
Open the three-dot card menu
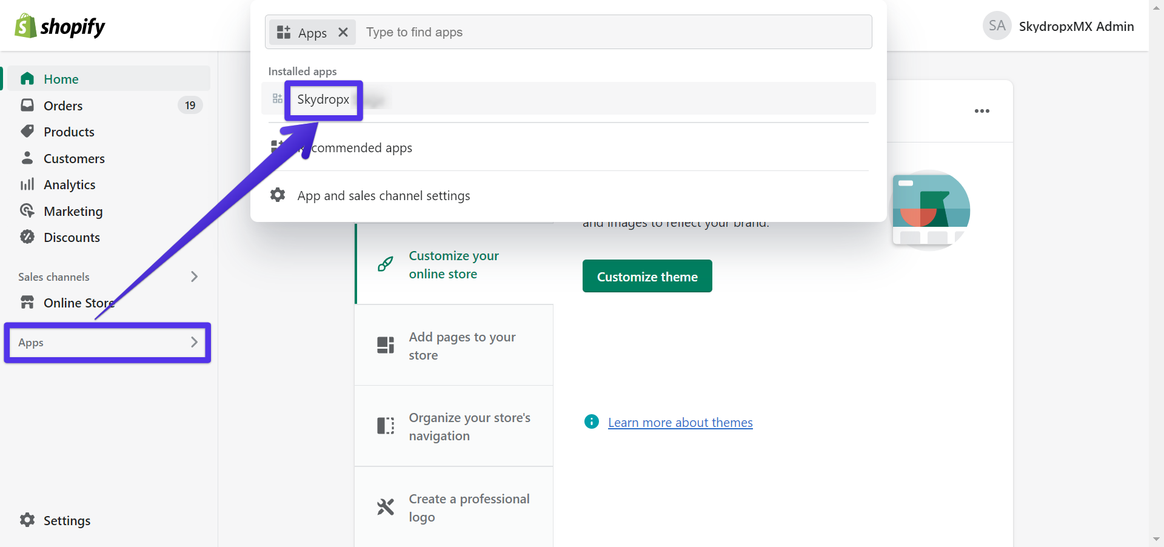(x=982, y=111)
